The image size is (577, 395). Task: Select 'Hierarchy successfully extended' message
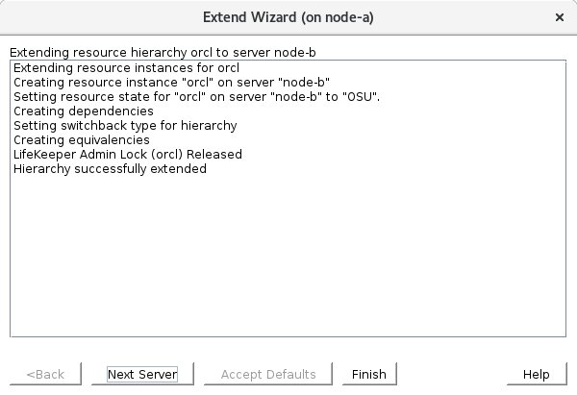[110, 169]
